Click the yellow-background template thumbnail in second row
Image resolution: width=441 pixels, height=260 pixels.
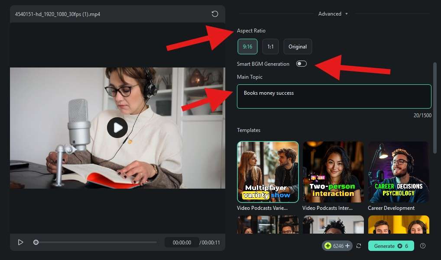(x=399, y=225)
